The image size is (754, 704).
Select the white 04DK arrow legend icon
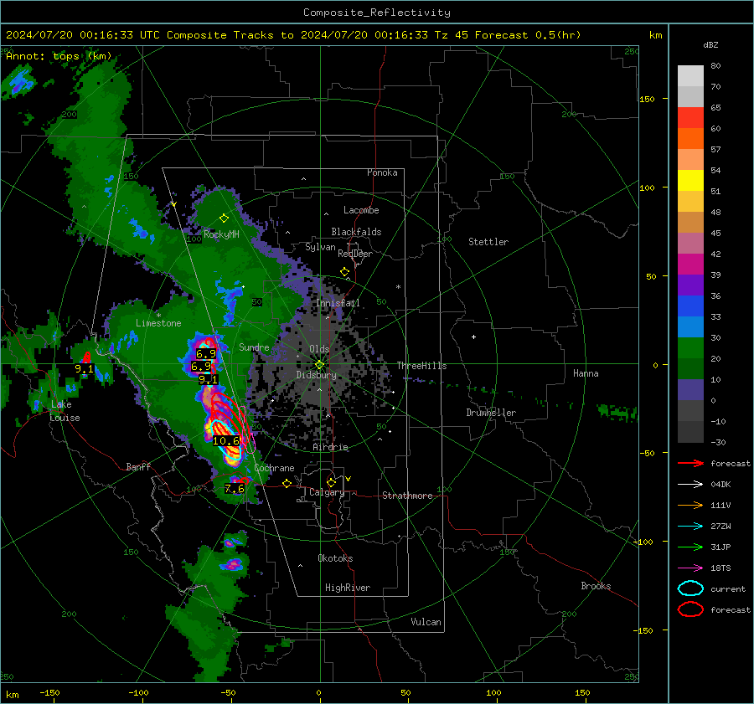(690, 485)
